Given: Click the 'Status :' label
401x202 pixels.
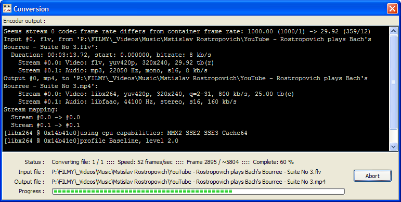Looking at the screenshot, I should [34, 162].
